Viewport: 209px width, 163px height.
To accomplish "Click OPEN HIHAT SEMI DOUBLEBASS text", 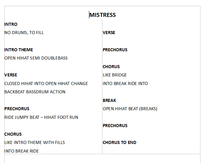I will point(36,58).
